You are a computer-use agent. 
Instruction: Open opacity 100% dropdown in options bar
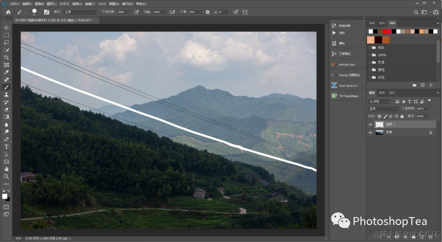click(129, 12)
